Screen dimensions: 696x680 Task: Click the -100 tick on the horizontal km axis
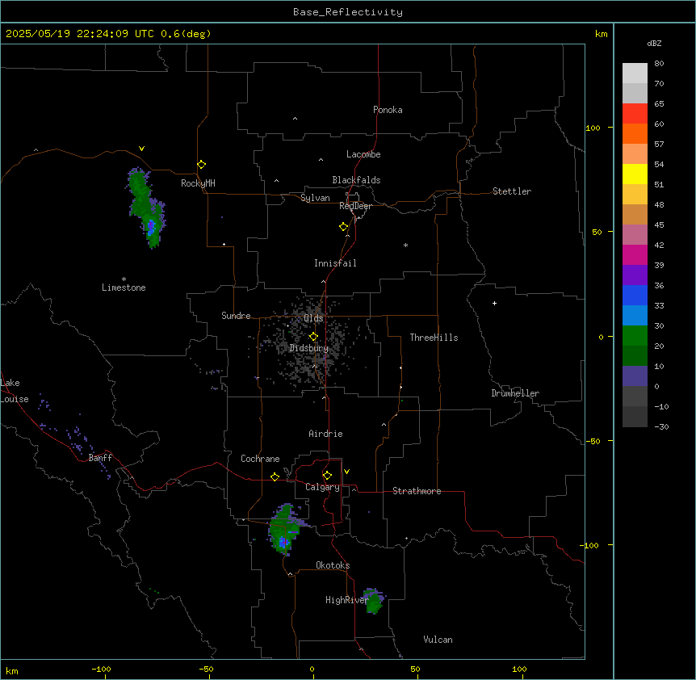[101, 669]
